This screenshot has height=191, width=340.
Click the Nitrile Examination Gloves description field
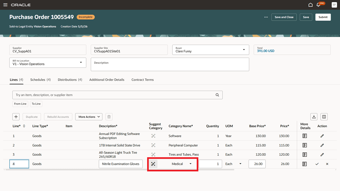(121, 164)
